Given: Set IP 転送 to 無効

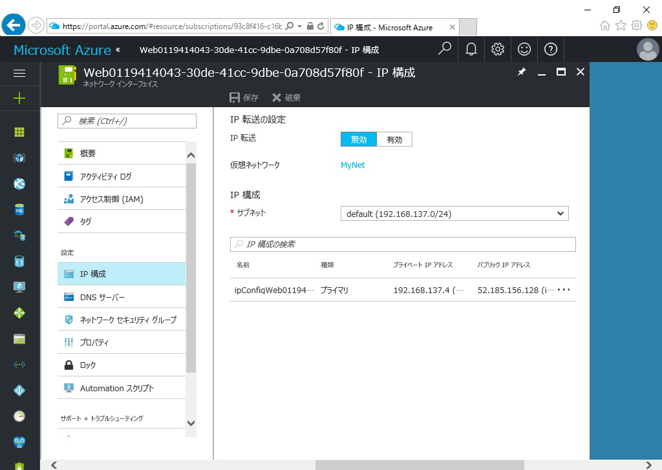Looking at the screenshot, I should [358, 139].
